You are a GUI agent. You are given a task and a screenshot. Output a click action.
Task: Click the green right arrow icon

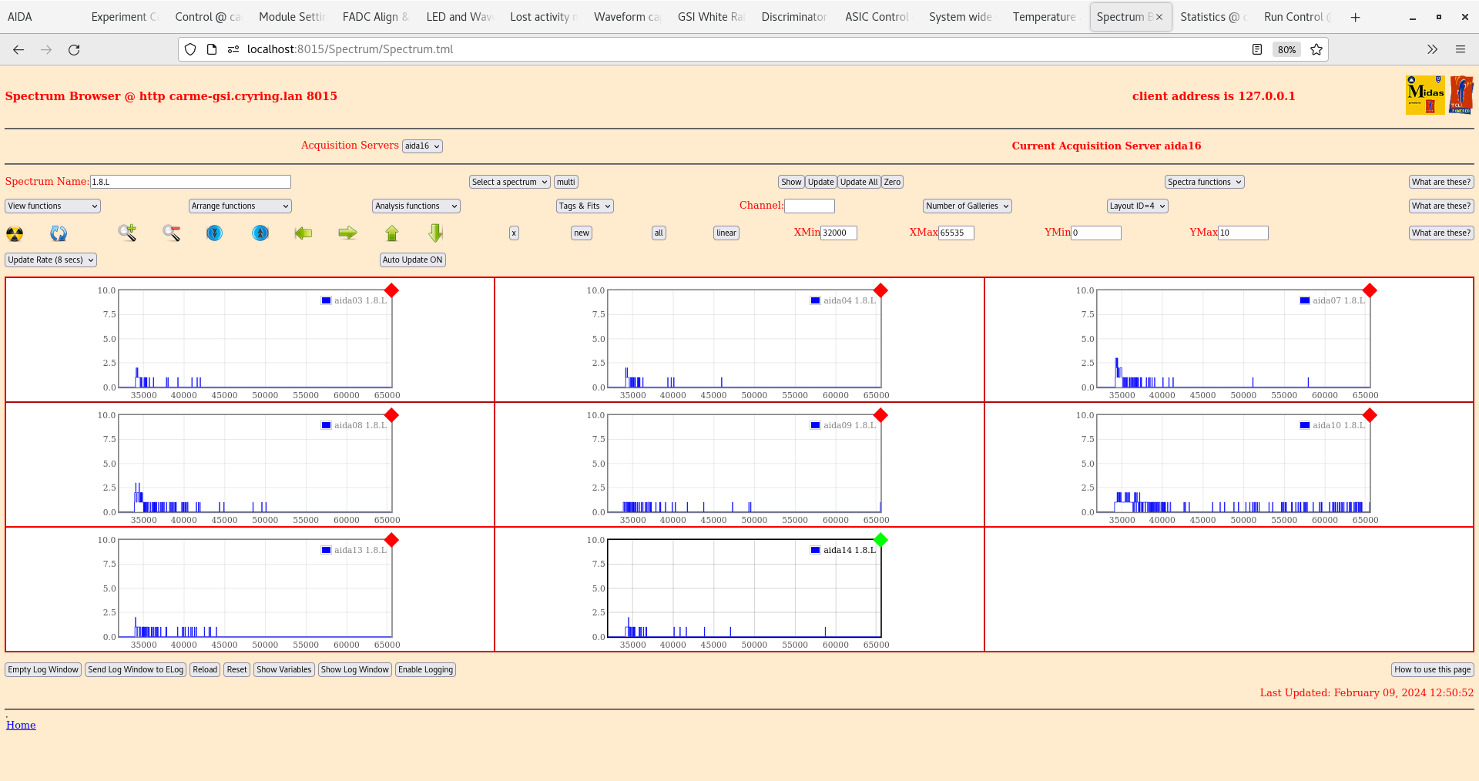[347, 233]
